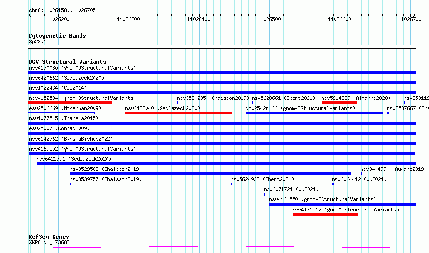Open variant label nsv6071721 (Wu2021)
Viewport: 429px width, 253px height.
click(291, 189)
